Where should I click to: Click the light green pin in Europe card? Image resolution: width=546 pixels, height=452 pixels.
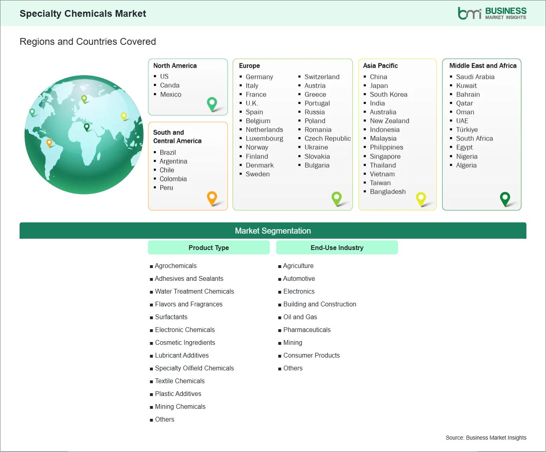click(x=337, y=198)
